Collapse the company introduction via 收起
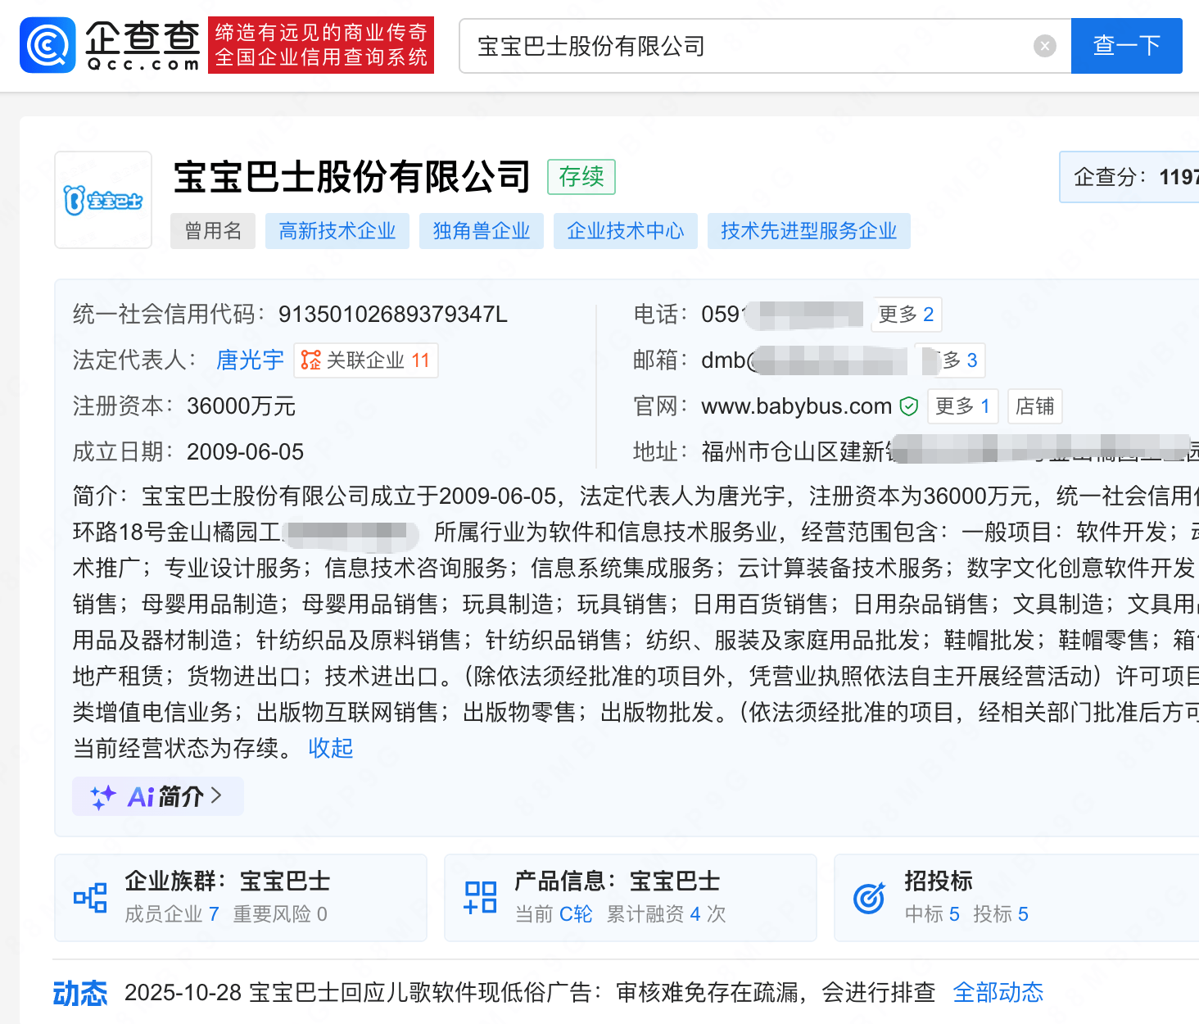1199x1024 pixels. 330,748
